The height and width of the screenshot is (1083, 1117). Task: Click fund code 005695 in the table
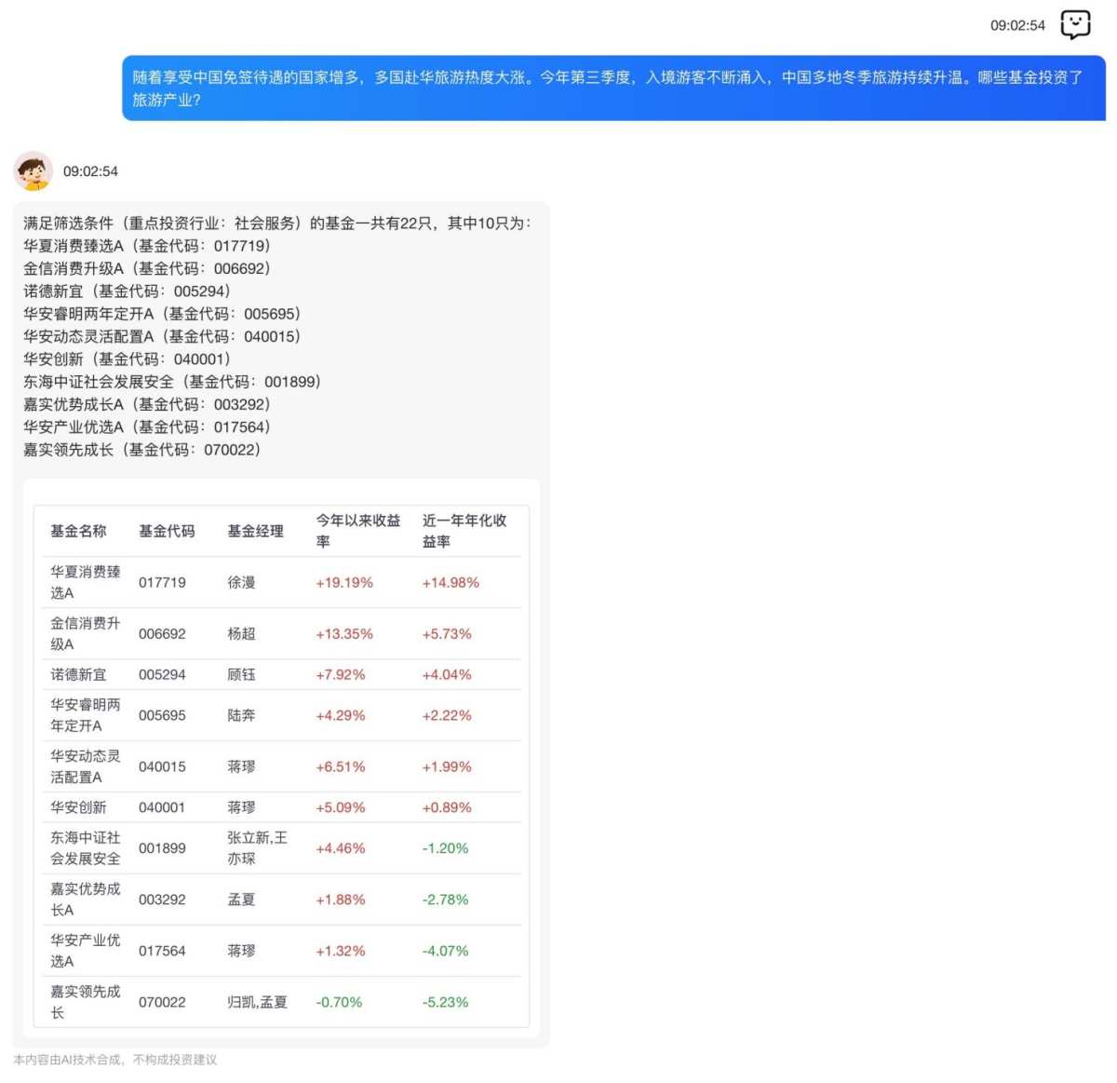(x=162, y=716)
